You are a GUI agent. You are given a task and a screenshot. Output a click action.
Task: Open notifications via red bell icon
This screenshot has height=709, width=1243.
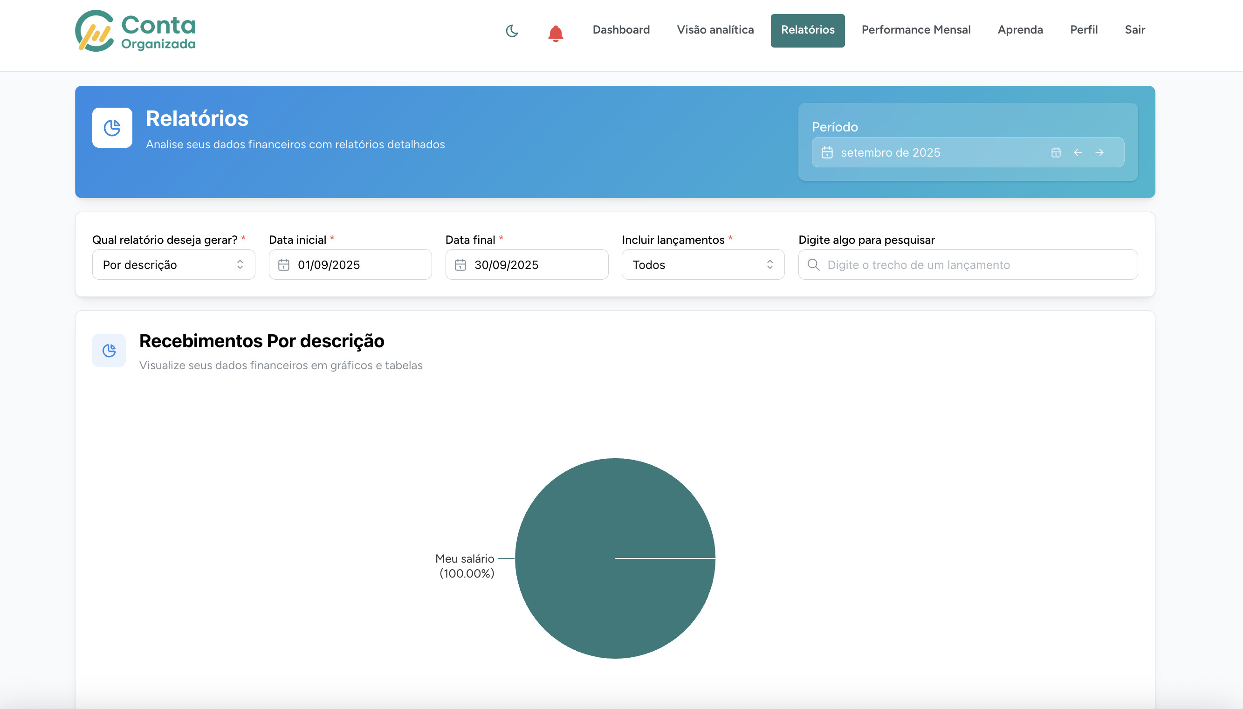coord(555,33)
